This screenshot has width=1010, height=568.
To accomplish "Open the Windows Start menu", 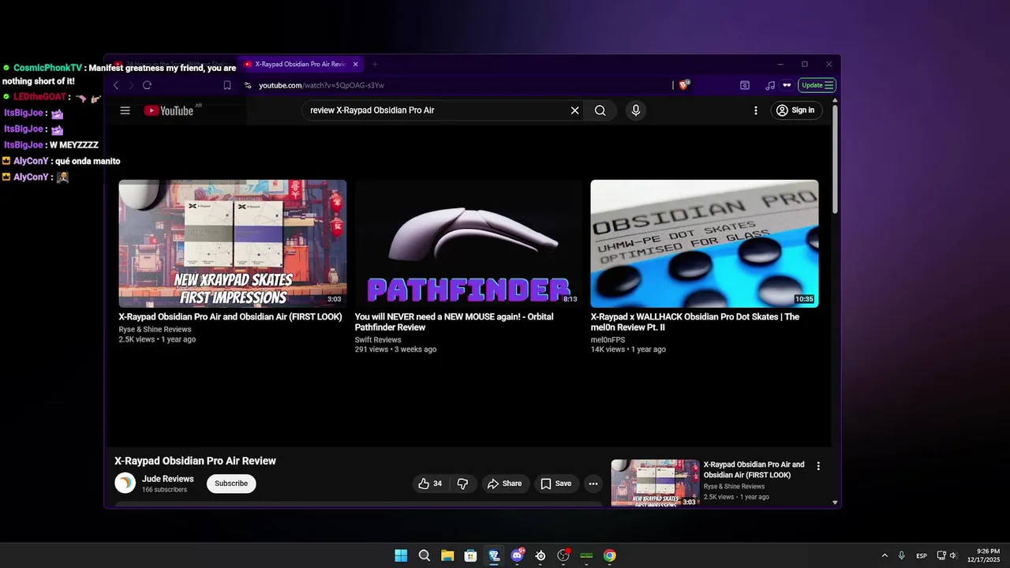I will pyautogui.click(x=401, y=555).
